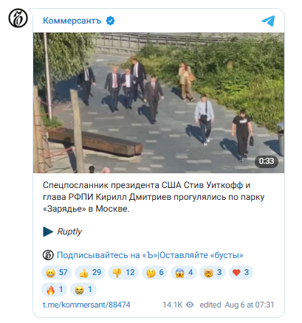Toggle the thumbs down reaction with 12
The height and width of the screenshot is (323, 302).
[x=123, y=272]
